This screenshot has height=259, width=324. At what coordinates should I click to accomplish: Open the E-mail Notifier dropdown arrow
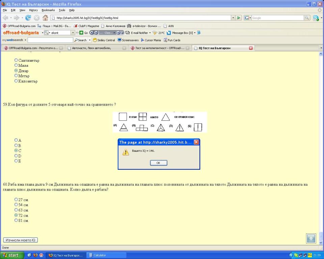(x=150, y=33)
